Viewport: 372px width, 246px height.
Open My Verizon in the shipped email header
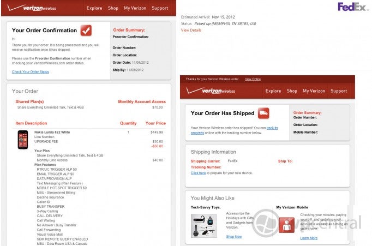pyautogui.click(x=314, y=91)
